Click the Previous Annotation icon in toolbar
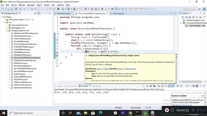Viewport: 207px width, 116px height. click(136, 9)
